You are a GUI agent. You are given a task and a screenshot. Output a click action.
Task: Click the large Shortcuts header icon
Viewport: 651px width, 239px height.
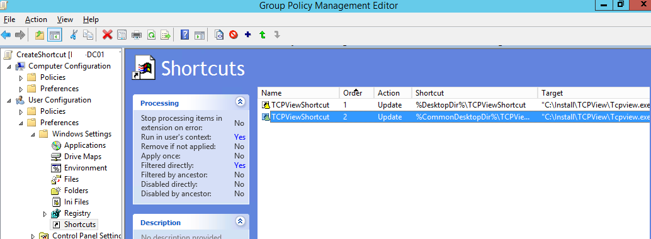coord(144,68)
